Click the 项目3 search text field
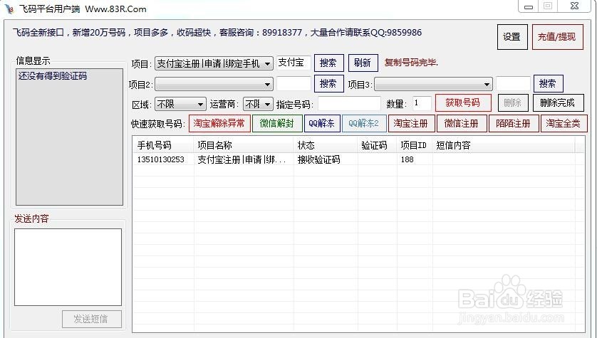This screenshot has height=338, width=597. (513, 84)
